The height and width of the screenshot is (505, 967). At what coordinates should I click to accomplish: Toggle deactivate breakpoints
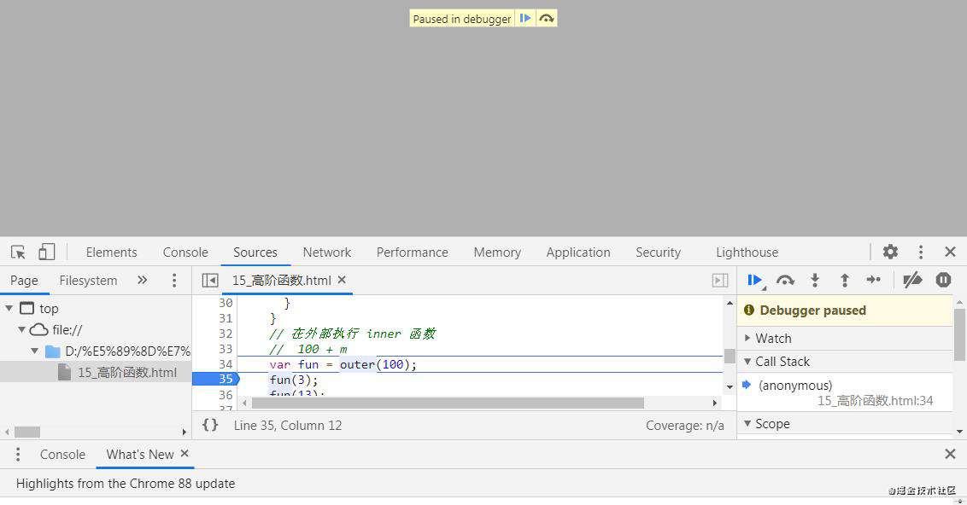pyautogui.click(x=912, y=281)
